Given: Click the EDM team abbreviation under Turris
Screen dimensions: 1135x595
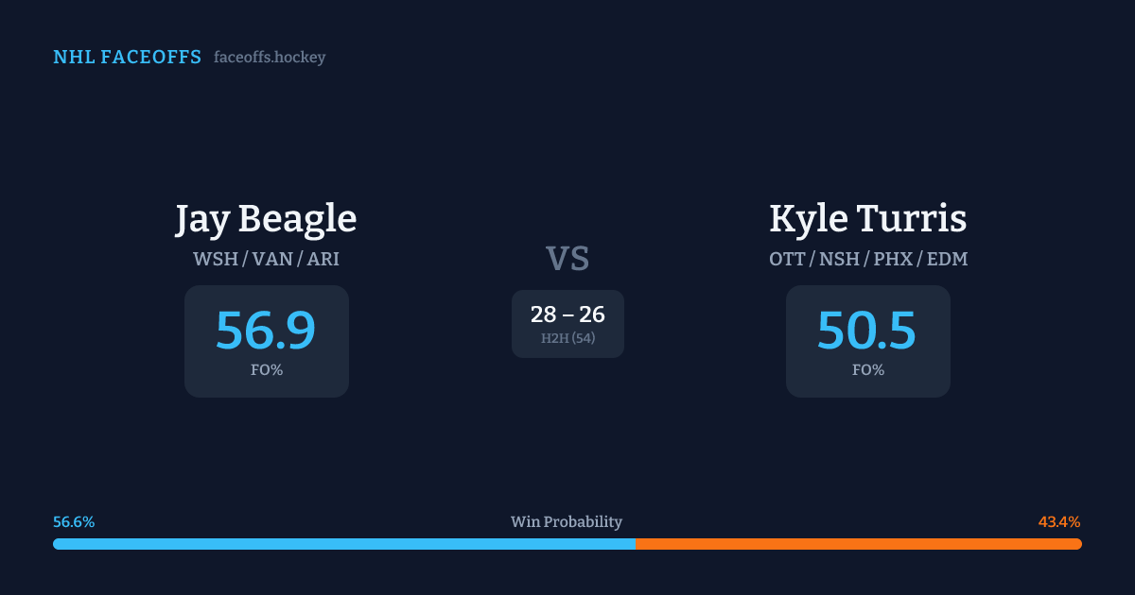Looking at the screenshot, I should point(946,259).
